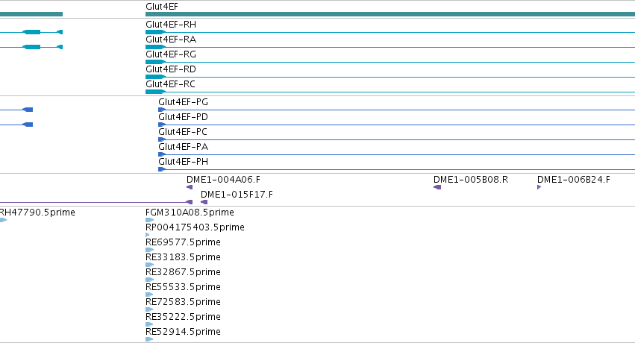Select DME1-004A06.F label
635x343 pixels.
[x=224, y=180]
